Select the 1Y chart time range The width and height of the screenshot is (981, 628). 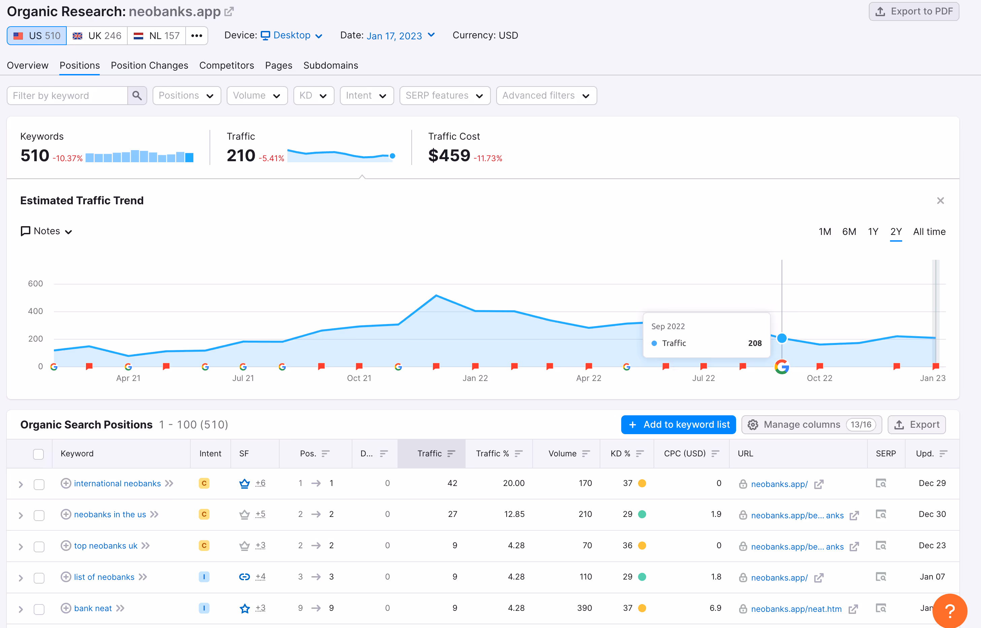point(873,232)
